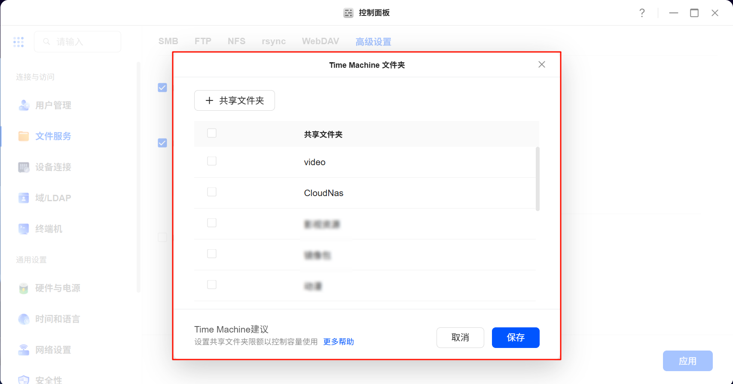Open File Services folder icon

(24, 136)
